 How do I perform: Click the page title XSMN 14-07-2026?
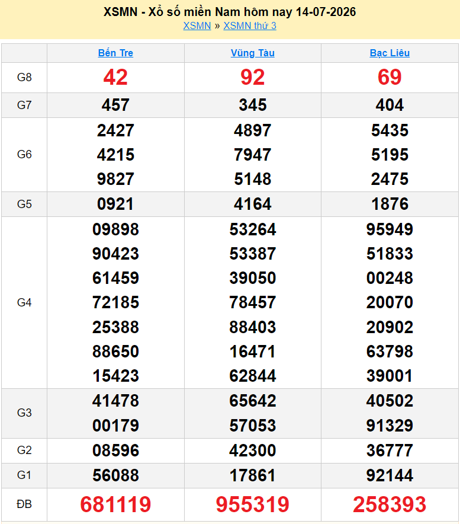(x=230, y=12)
